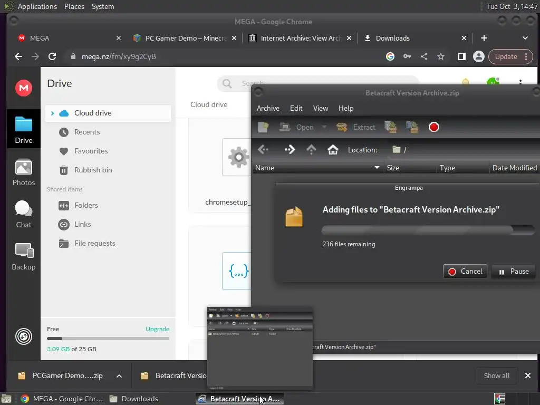Reload the MEGA page
This screenshot has height=405, width=540.
point(52,56)
